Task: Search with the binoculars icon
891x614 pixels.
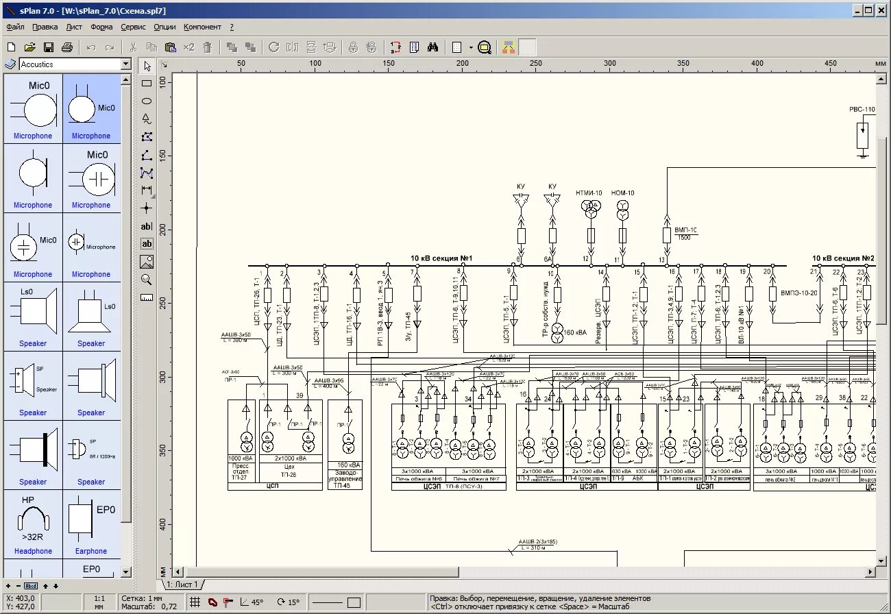Action: (432, 47)
